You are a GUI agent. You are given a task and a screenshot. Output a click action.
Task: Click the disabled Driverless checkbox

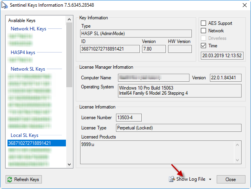coord(204,38)
